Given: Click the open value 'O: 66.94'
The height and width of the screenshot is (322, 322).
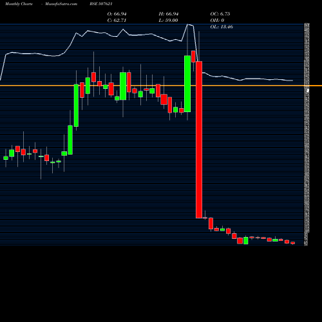Looking at the screenshot, I should pyautogui.click(x=117, y=14).
